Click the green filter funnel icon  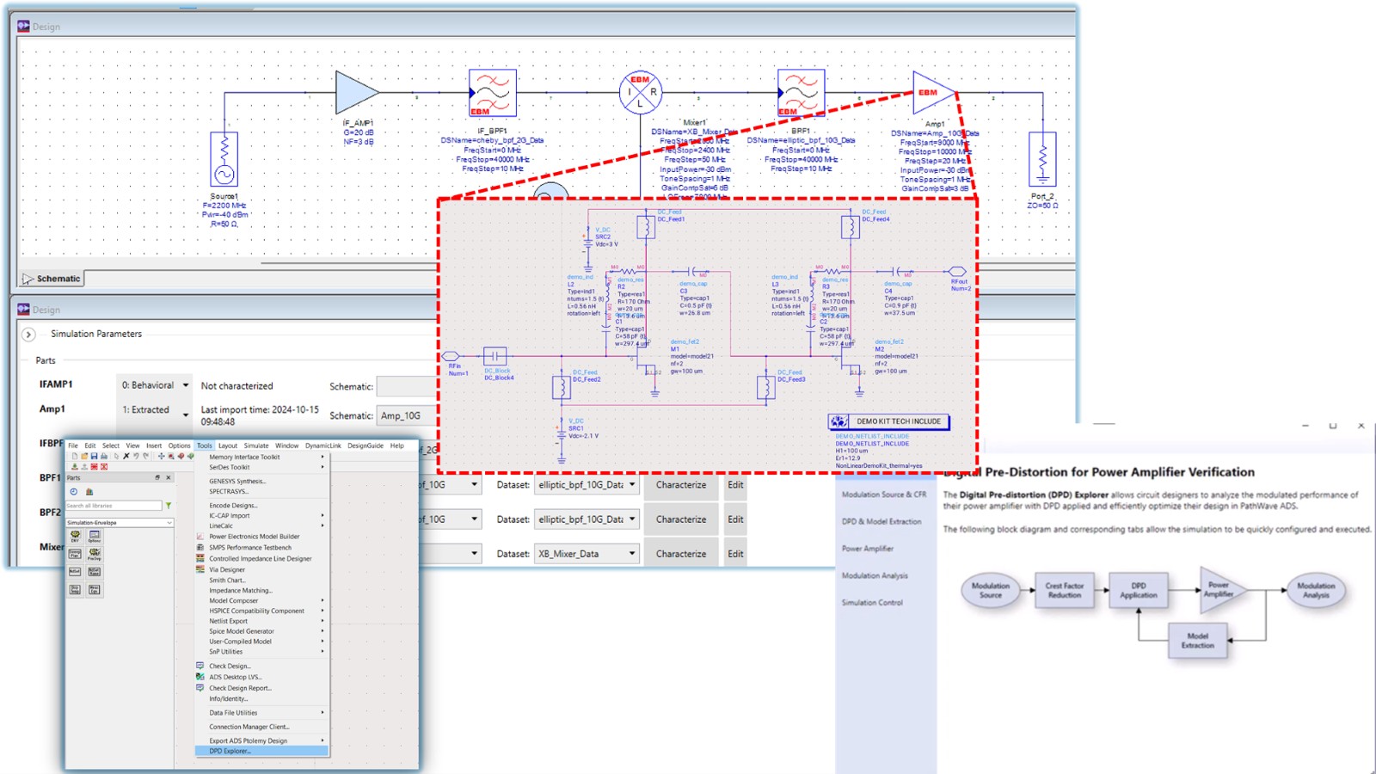click(169, 506)
